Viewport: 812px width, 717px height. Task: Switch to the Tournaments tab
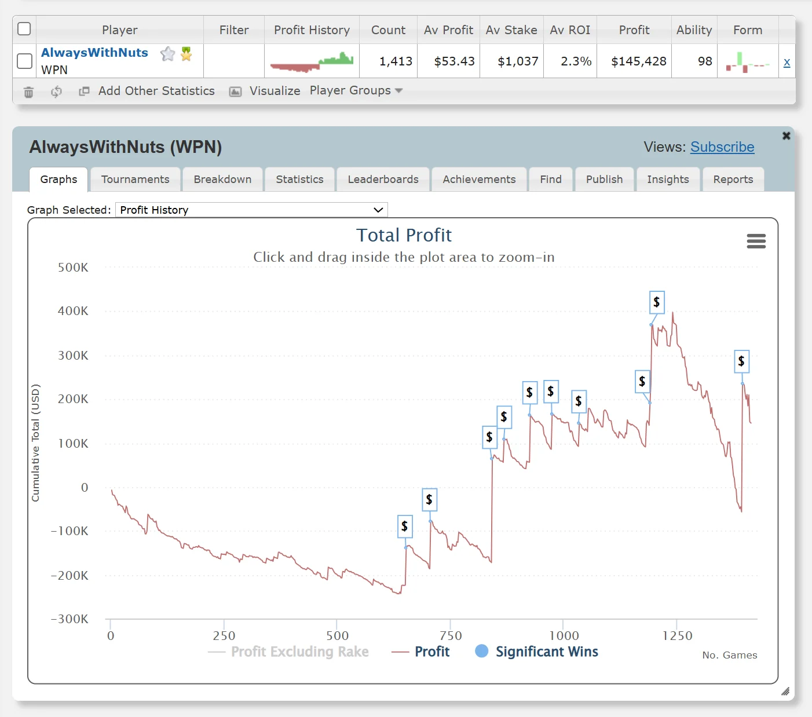tap(135, 180)
